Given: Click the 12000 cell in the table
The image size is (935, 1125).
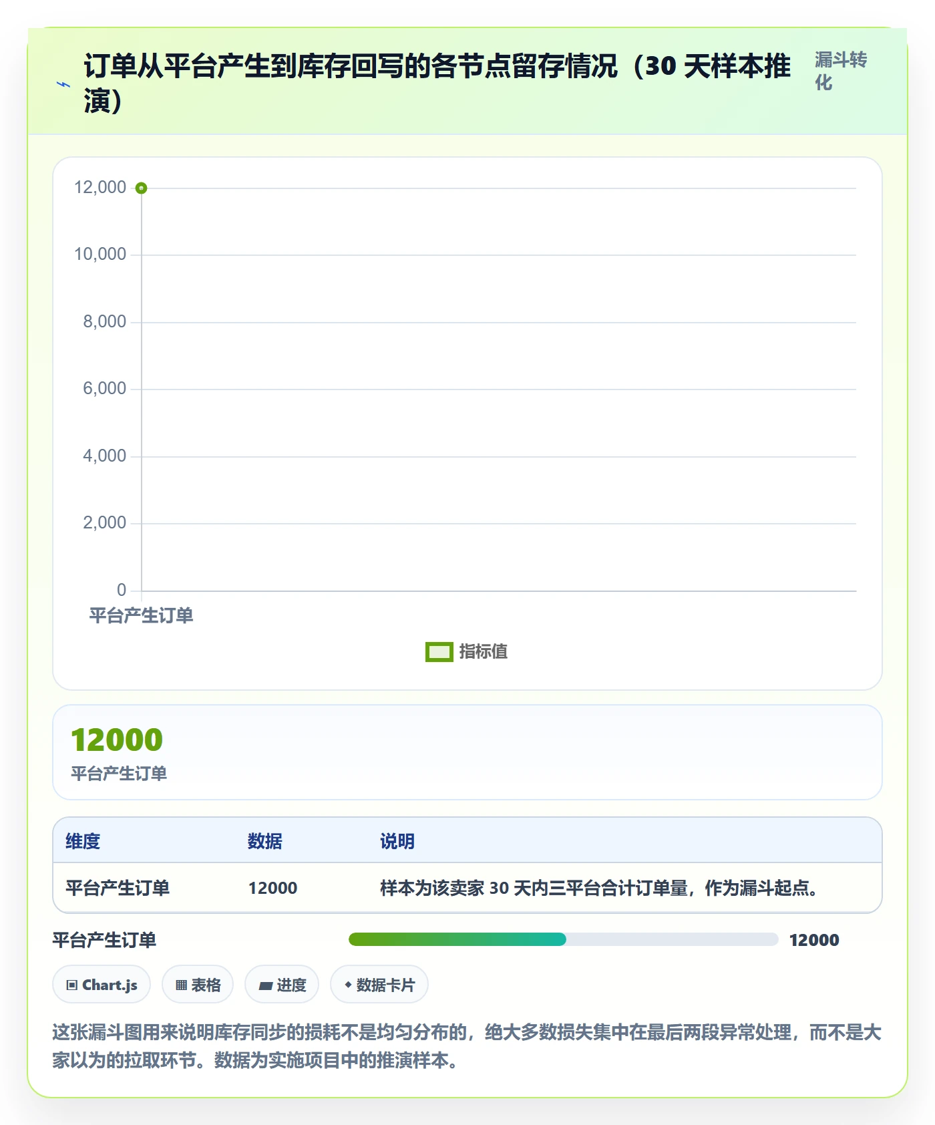Looking at the screenshot, I should pyautogui.click(x=273, y=888).
